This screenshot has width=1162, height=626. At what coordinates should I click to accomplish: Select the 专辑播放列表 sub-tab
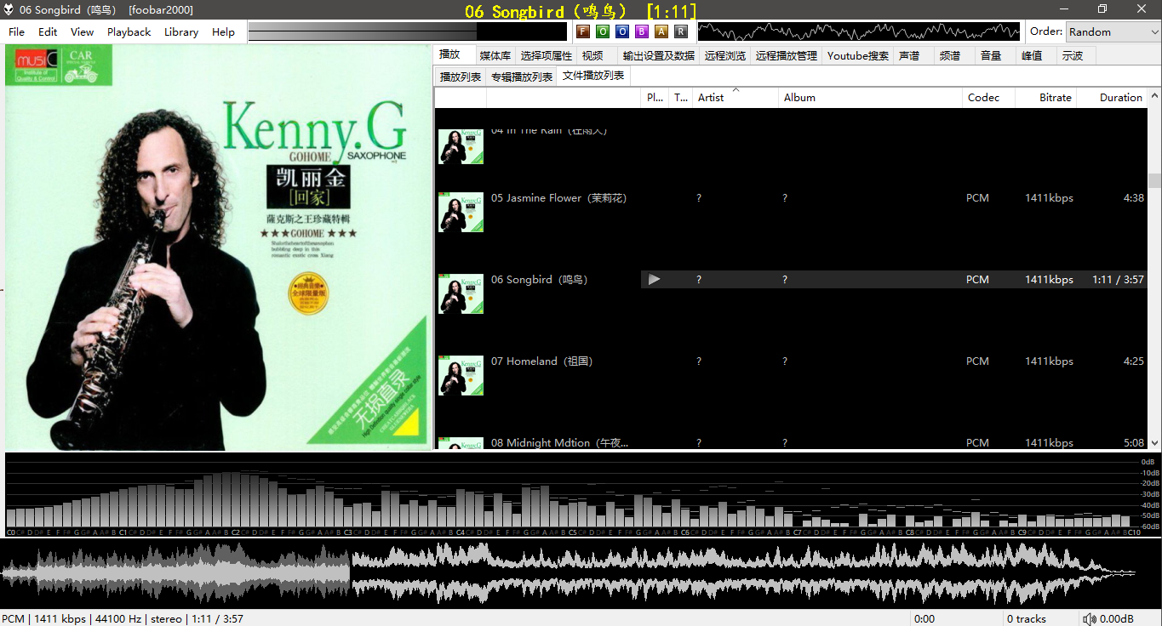(x=522, y=77)
